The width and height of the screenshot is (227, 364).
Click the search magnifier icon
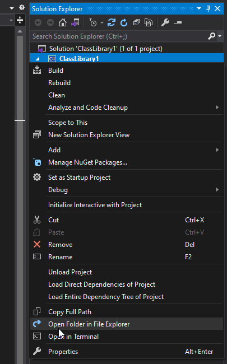click(211, 36)
